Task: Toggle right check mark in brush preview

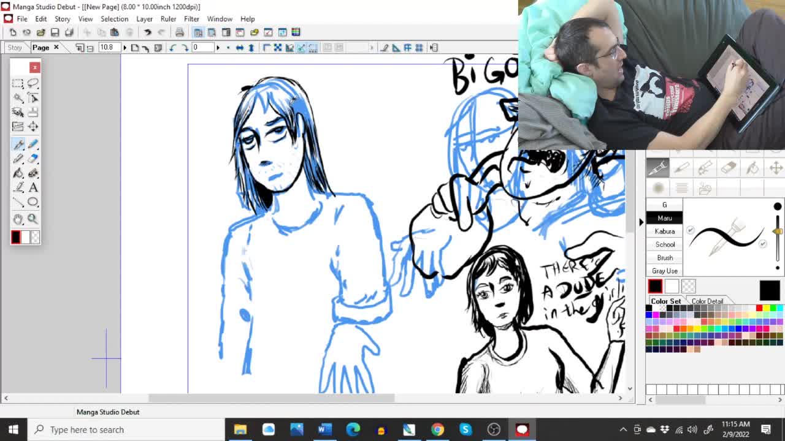Action: [763, 244]
